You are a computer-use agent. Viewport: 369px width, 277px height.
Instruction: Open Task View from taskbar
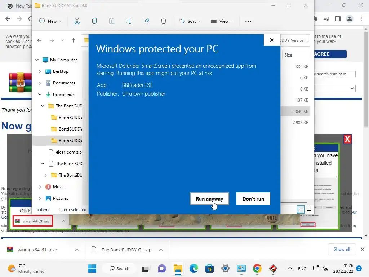pos(145,268)
